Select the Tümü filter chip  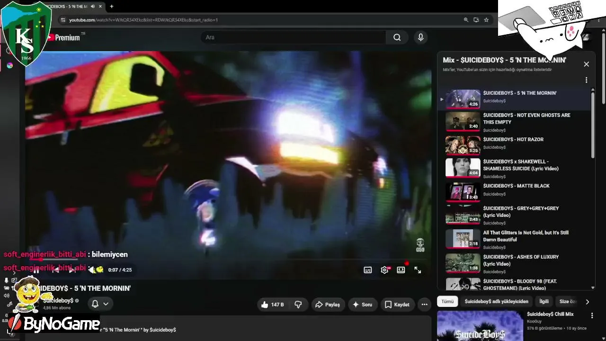(x=447, y=302)
